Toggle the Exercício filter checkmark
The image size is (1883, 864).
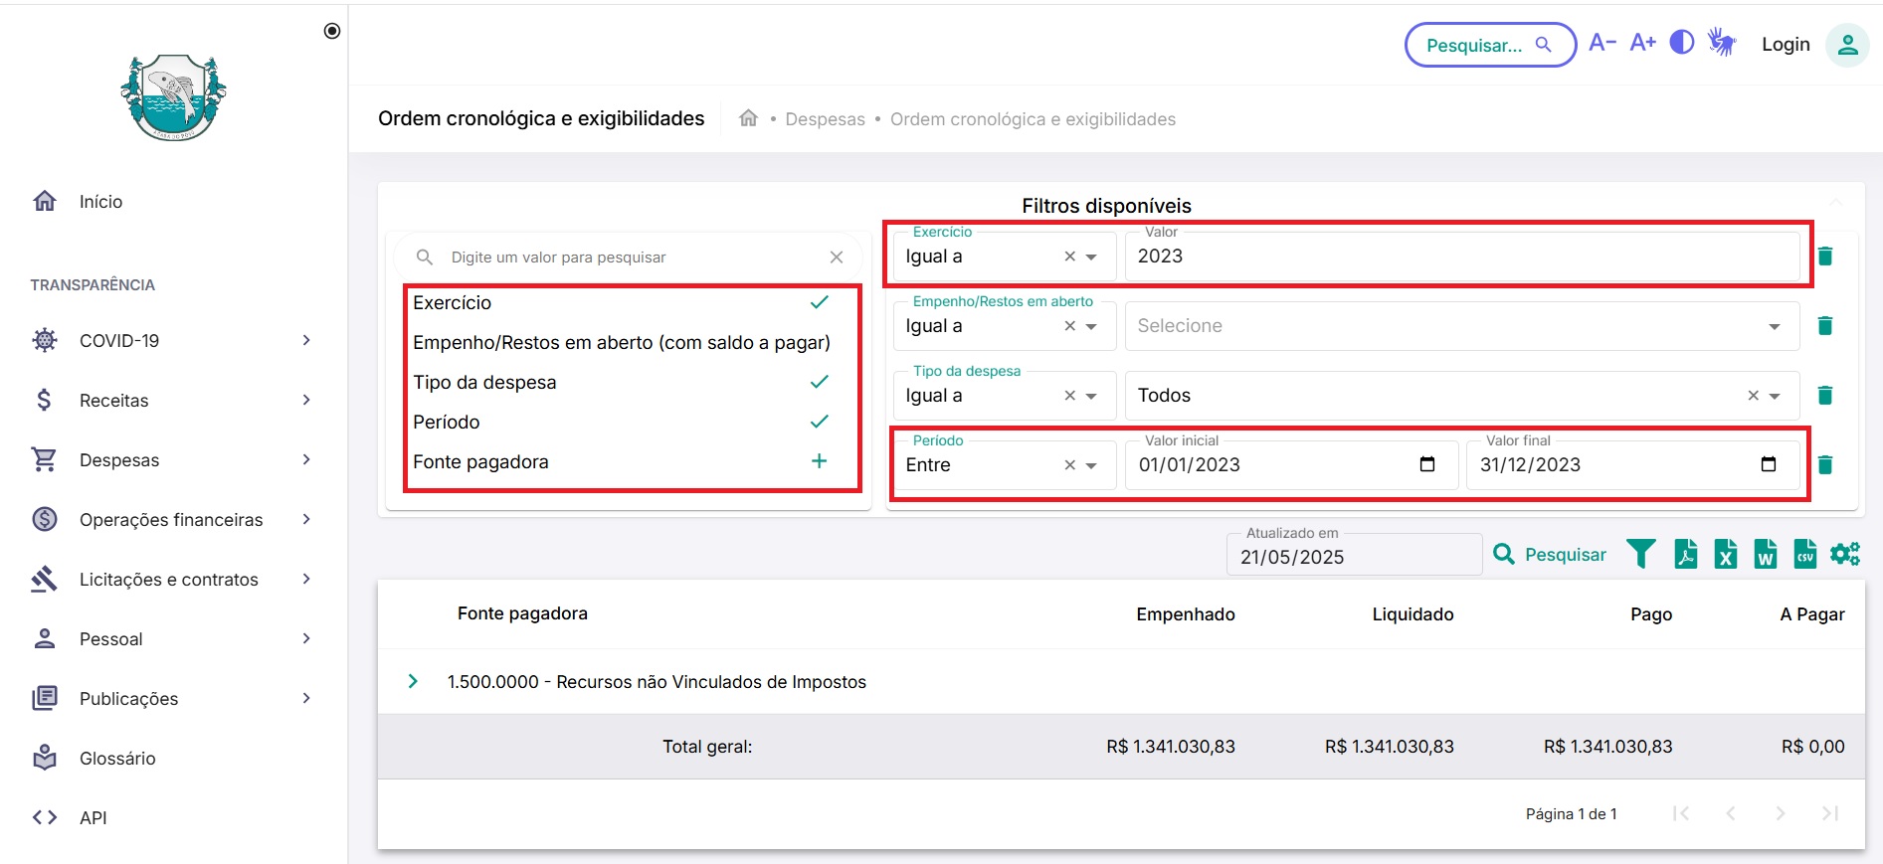(x=819, y=302)
